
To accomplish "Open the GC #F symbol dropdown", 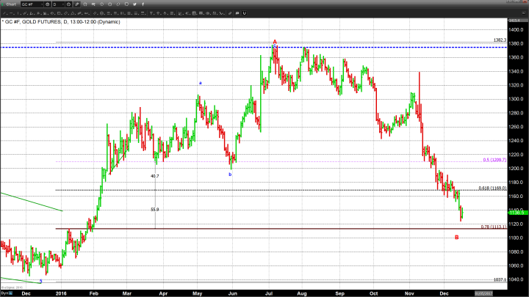I will (x=44, y=4).
